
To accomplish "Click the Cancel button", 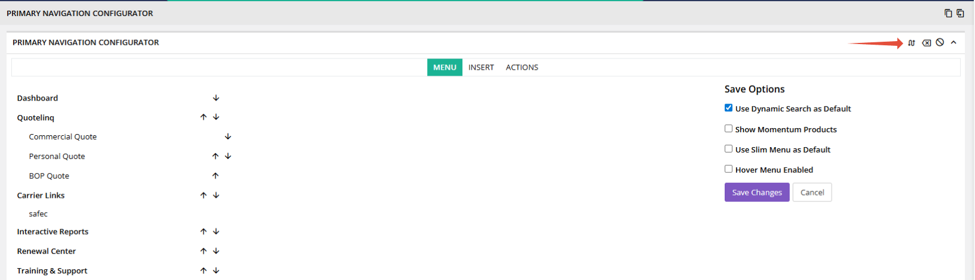I will (x=812, y=192).
